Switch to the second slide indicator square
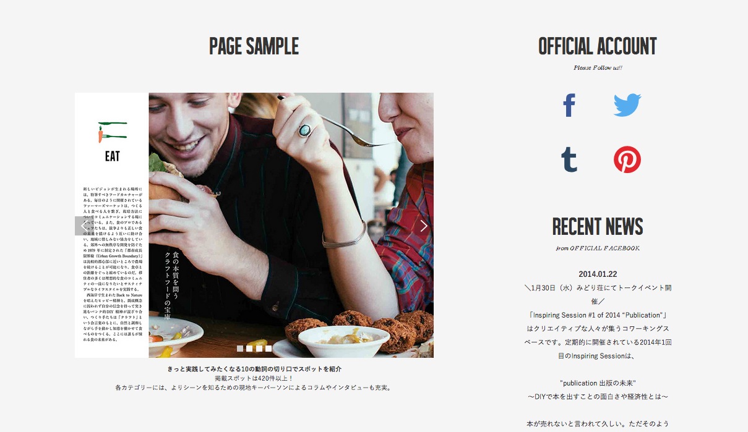This screenshot has width=748, height=432. [x=249, y=349]
